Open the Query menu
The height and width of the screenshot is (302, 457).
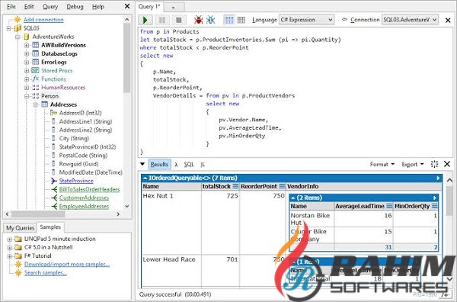click(50, 6)
